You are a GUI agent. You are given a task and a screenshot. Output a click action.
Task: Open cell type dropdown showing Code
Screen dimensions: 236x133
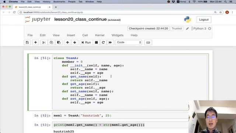(x=129, y=42)
